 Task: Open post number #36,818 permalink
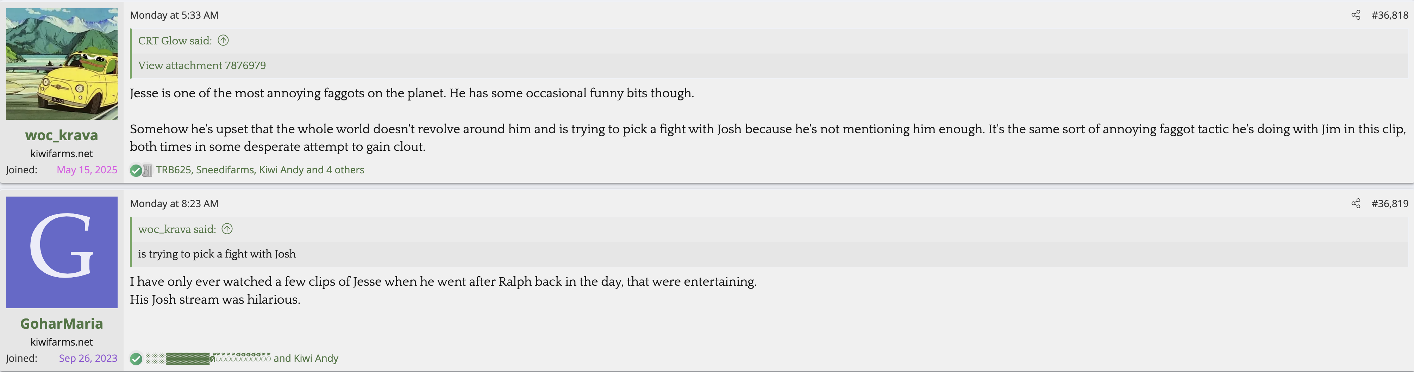pos(1389,15)
